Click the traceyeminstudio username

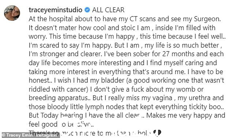[56, 10]
